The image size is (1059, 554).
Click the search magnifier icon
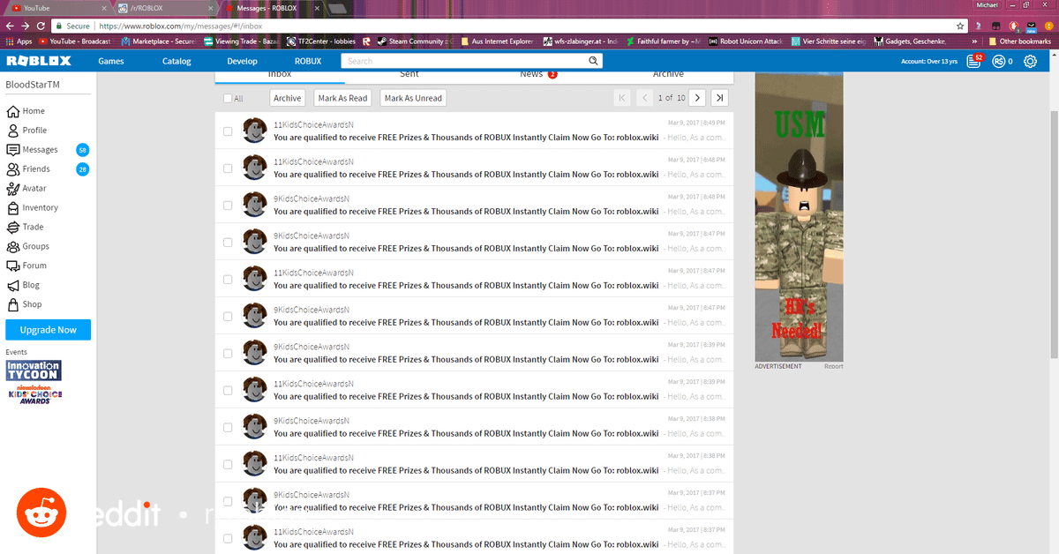[x=595, y=61]
